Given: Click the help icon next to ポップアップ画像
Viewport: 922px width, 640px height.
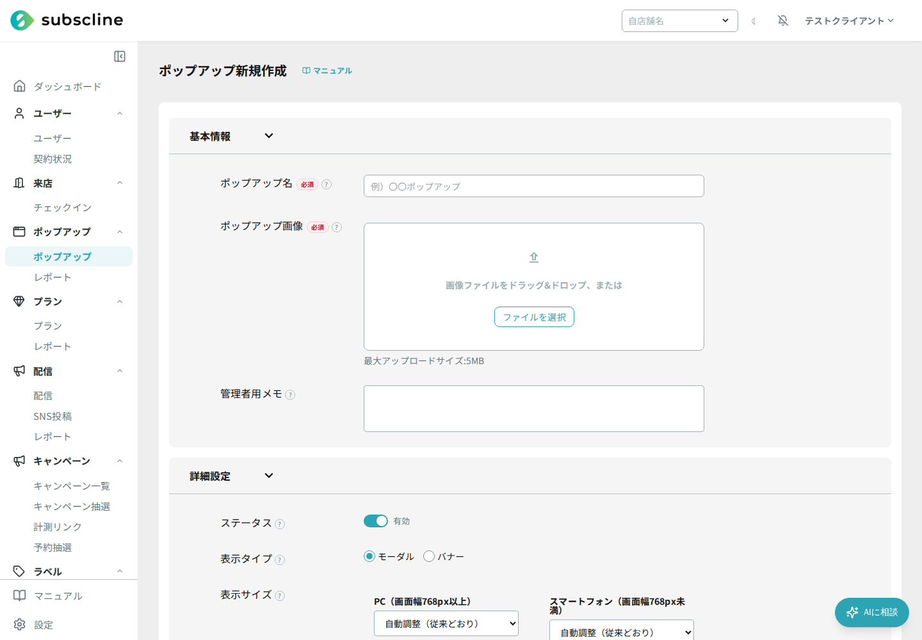Looking at the screenshot, I should click(337, 227).
